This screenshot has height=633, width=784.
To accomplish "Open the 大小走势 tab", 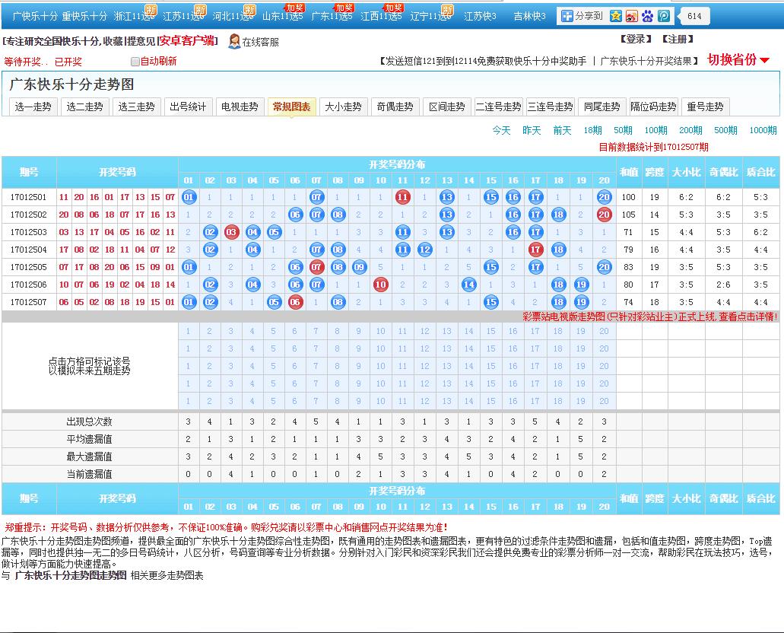I will click(x=343, y=107).
